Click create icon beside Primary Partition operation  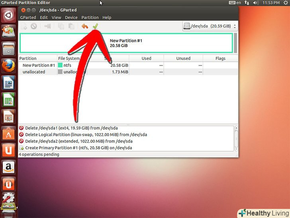[22, 148]
